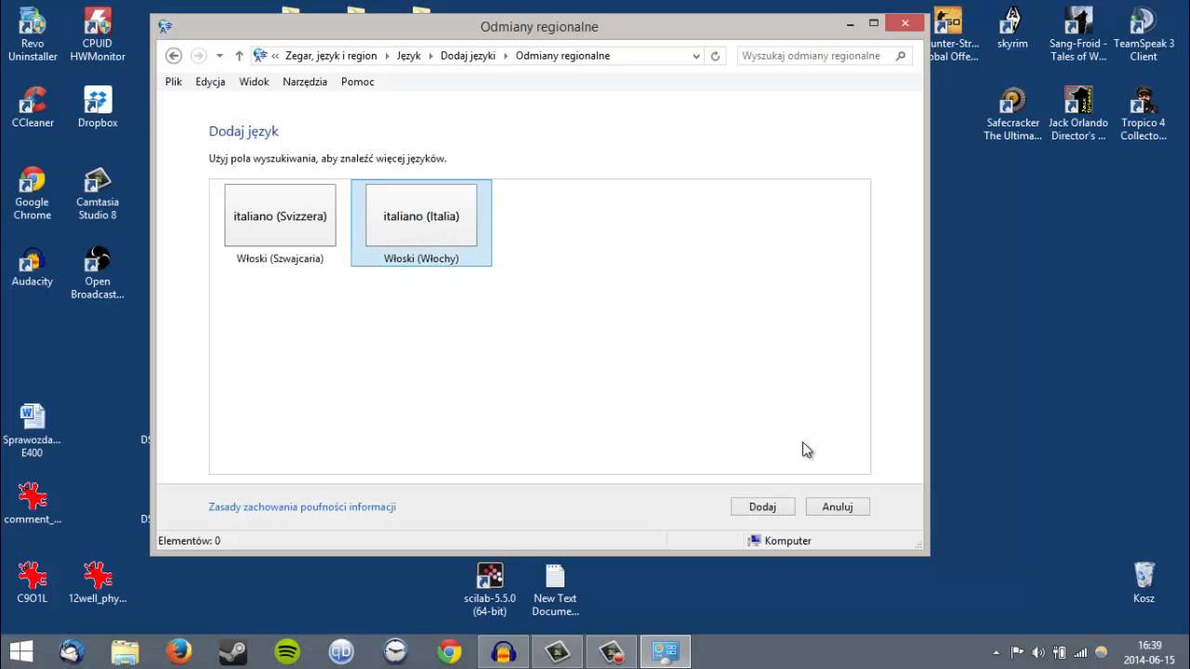Open skyrim desktop shortcut
This screenshot has width=1190, height=669.
[x=1012, y=29]
